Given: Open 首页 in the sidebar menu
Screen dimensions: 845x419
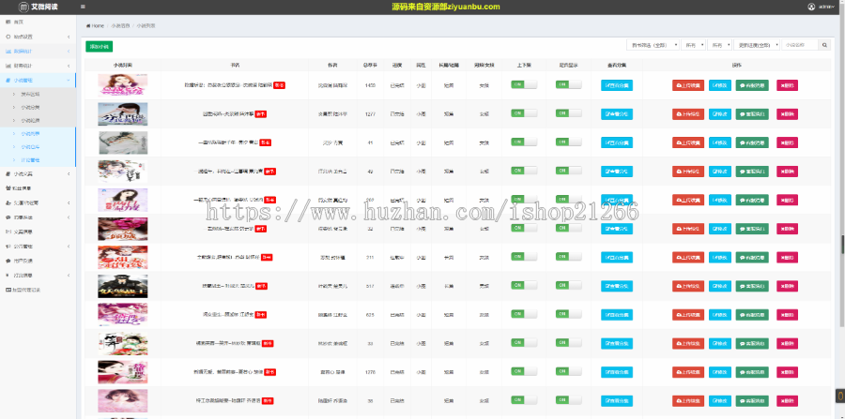Looking at the screenshot, I should (38, 22).
